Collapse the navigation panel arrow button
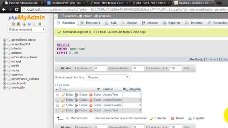Screen dimensions: 228x128 point(56,16)
